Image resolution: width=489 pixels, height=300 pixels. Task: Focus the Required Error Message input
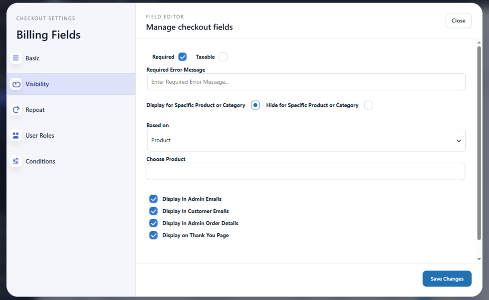pos(306,82)
